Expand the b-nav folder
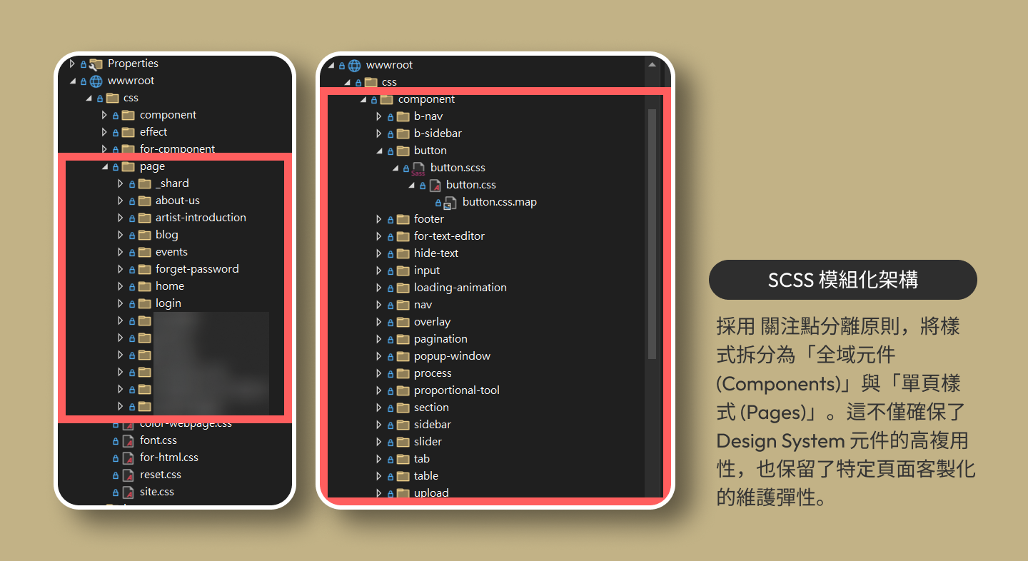1028x561 pixels. pyautogui.click(x=379, y=116)
